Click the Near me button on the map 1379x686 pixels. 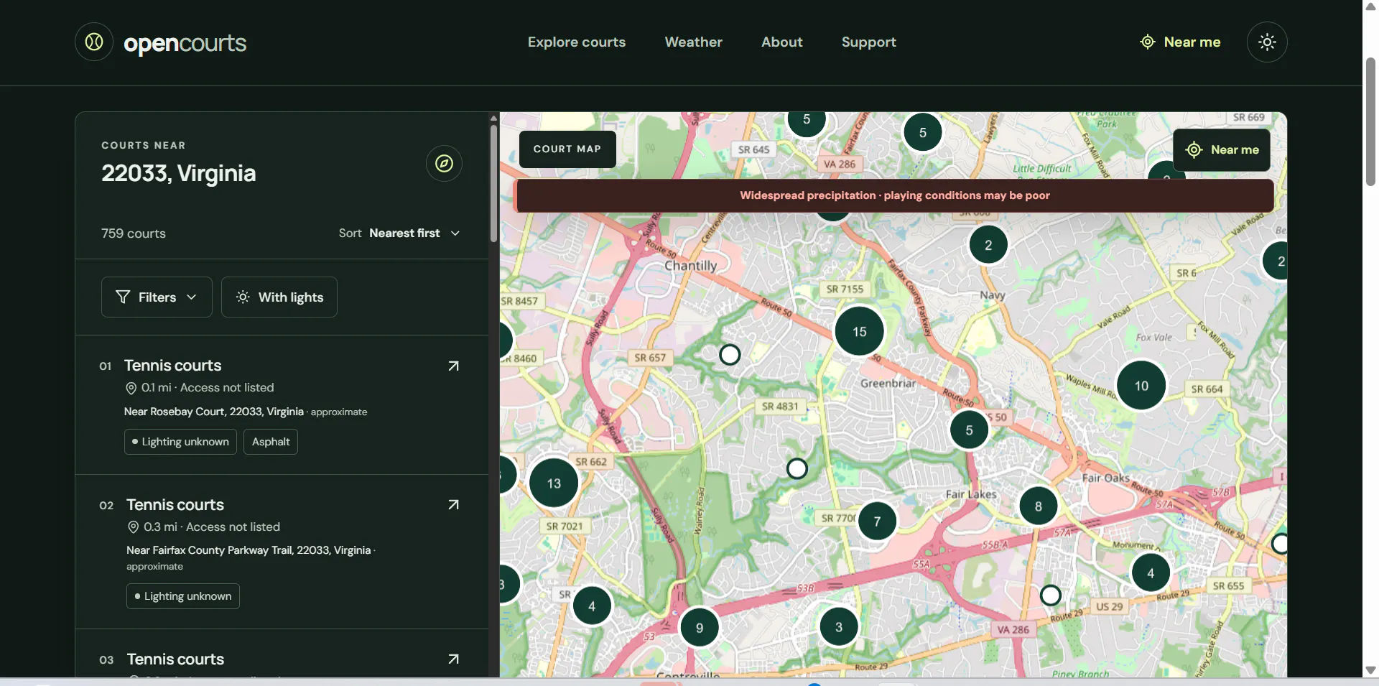1222,149
